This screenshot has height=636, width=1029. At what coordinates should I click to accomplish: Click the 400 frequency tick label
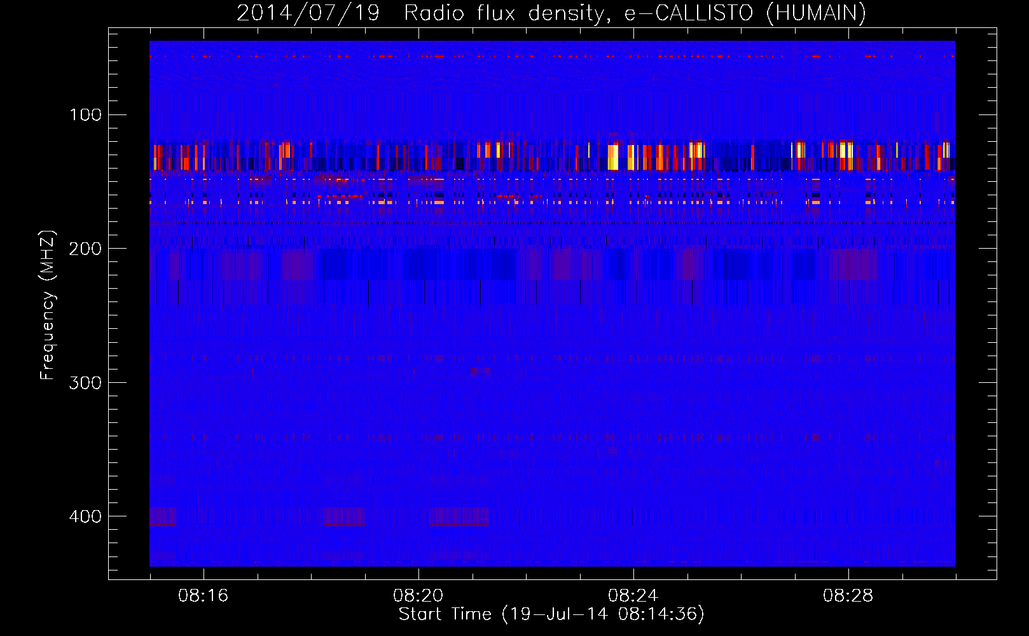click(85, 516)
